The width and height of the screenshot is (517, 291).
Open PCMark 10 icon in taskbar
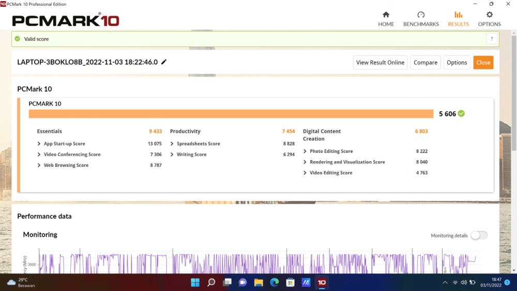[322, 282]
